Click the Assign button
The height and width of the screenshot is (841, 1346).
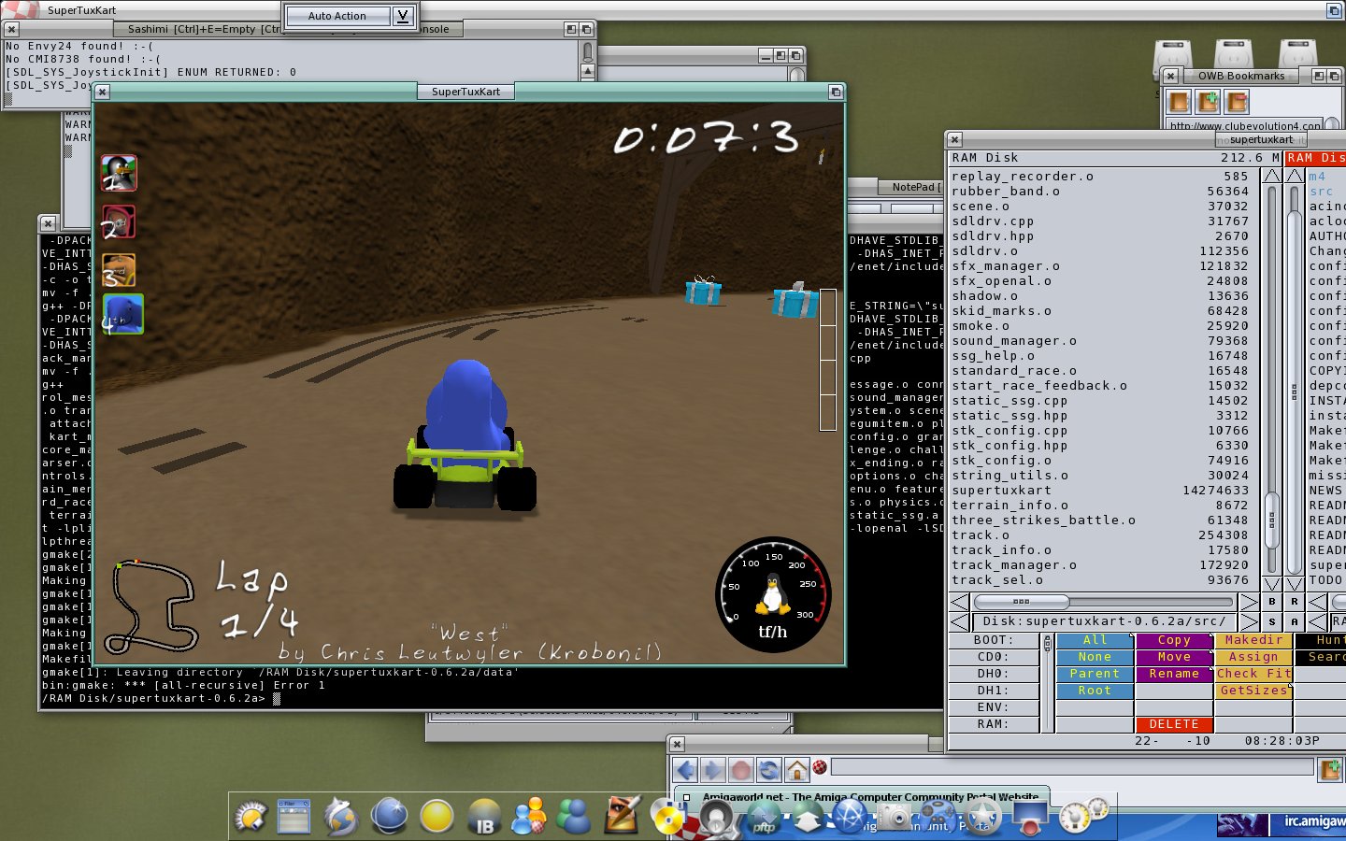tap(1253, 657)
